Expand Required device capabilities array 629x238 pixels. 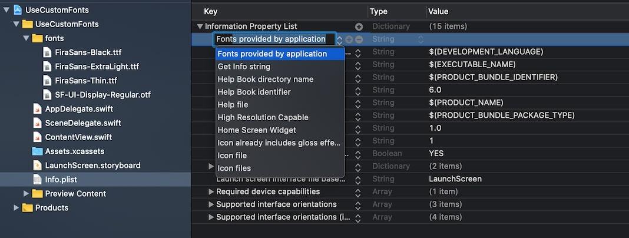[x=211, y=191]
